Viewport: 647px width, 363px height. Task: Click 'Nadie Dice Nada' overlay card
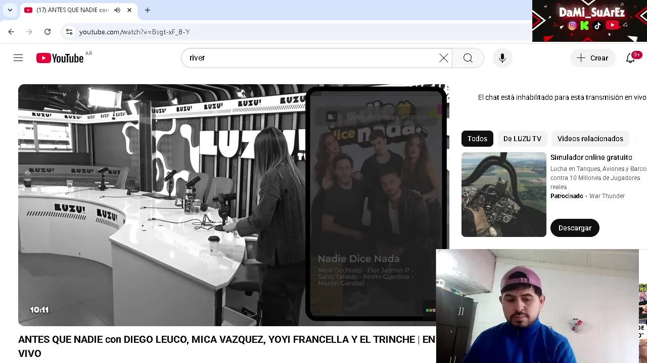[x=376, y=204]
